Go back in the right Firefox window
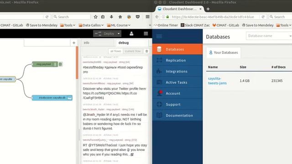Image resolution: width=292 pixels, height=164 pixels. tap(157, 17)
